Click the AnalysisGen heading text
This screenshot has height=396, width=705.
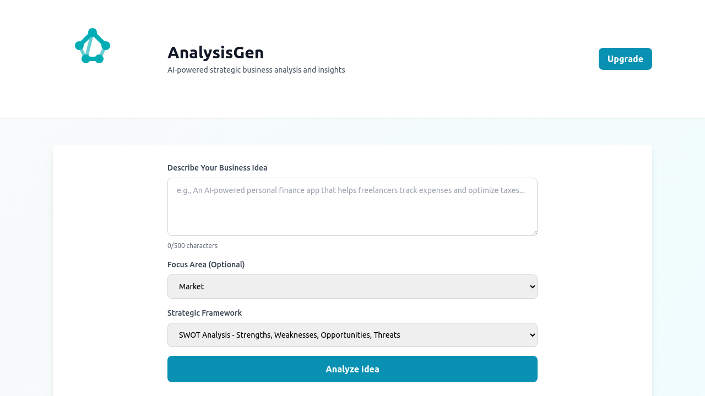[215, 53]
